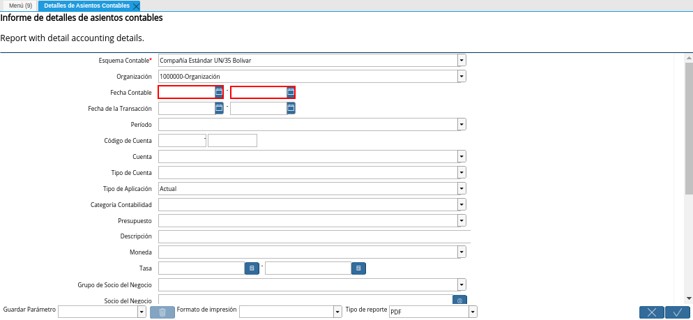693x320 pixels.
Task: Click the Fecha de la Transacción start field
Action: click(x=187, y=108)
